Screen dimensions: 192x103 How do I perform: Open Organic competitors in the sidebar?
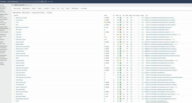[4, 32]
